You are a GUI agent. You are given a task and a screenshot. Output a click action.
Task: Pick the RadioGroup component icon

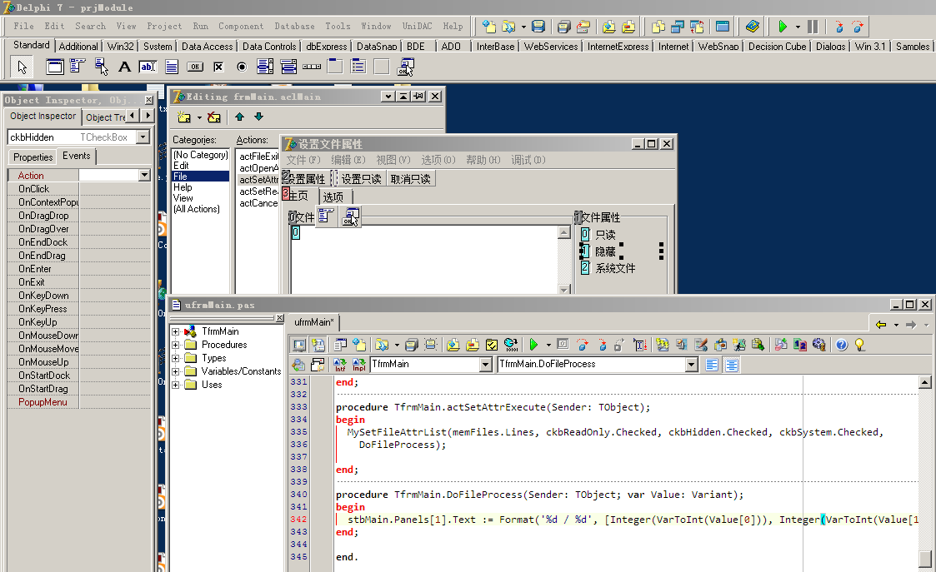[x=358, y=67]
